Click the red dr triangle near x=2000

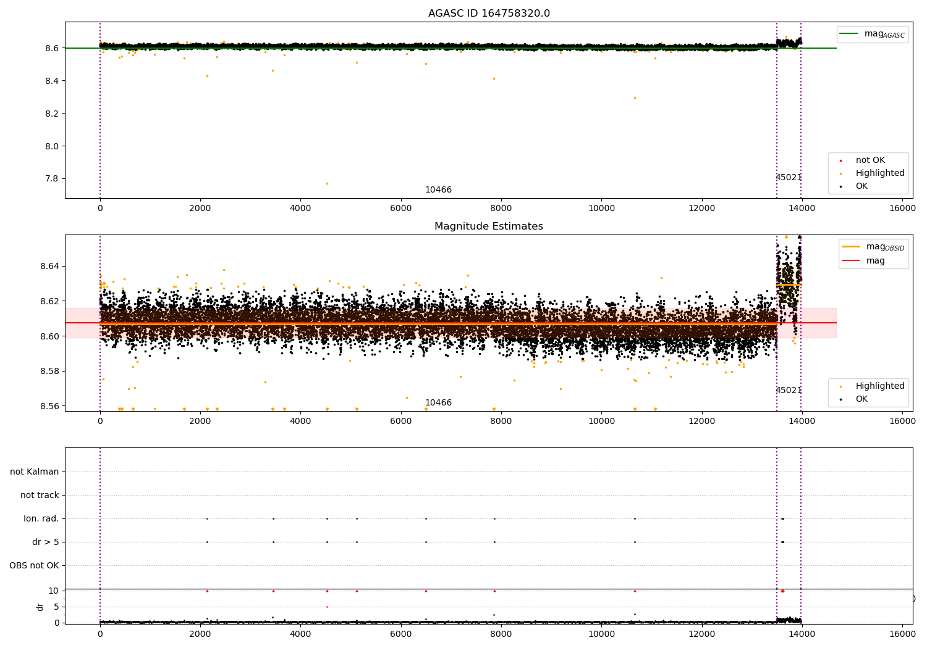207,591
